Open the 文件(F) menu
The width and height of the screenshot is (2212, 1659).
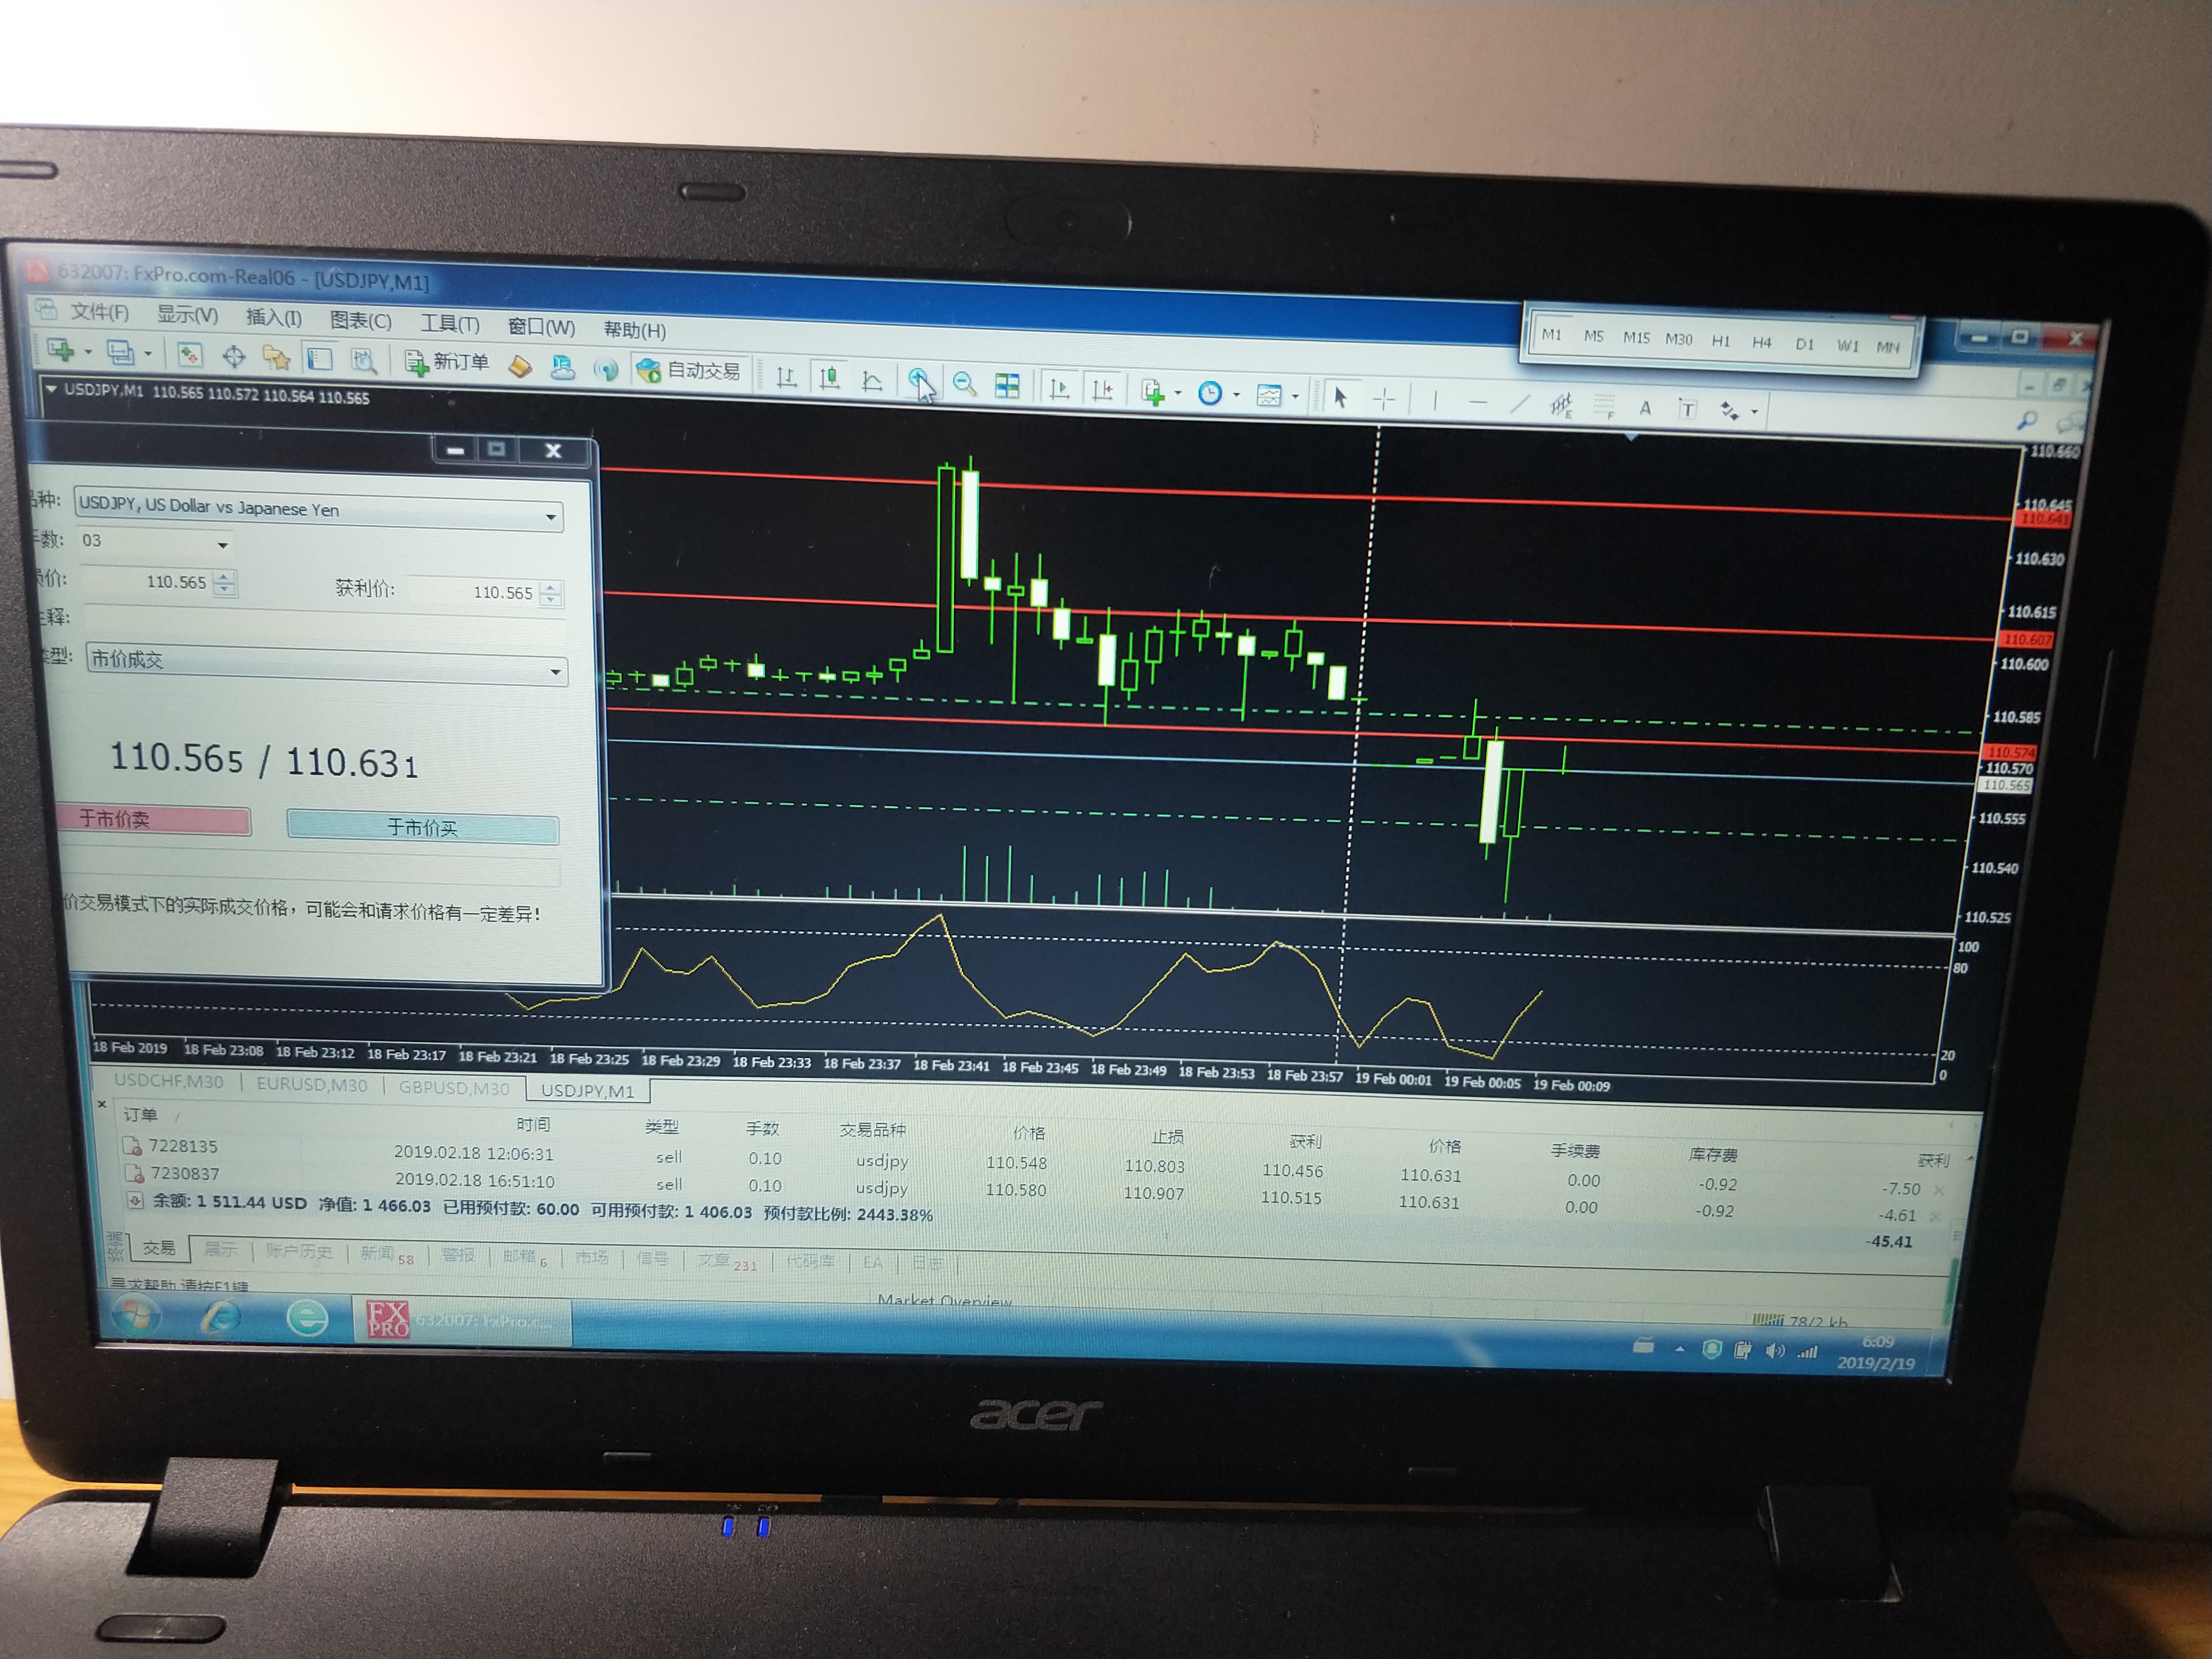[99, 313]
